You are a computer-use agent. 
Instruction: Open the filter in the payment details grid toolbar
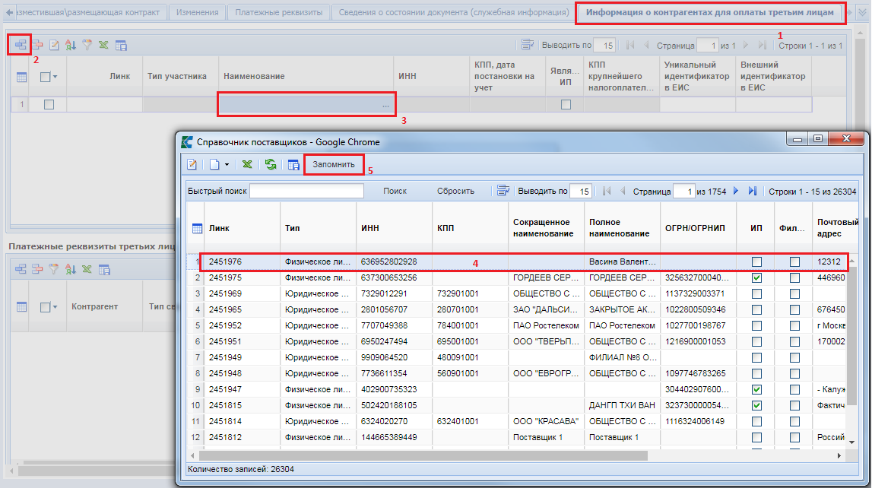point(54,269)
